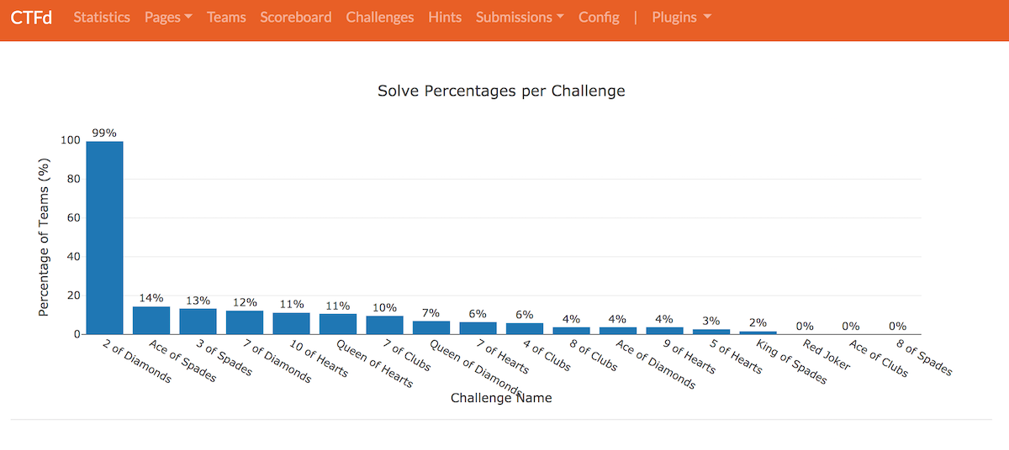Click the Queen of Diamonds bar

(431, 327)
